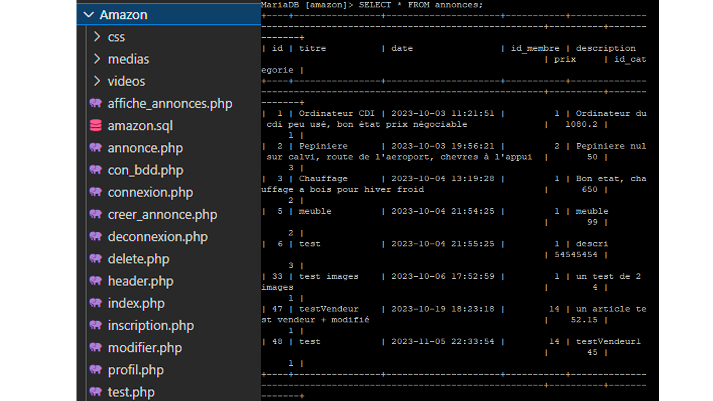Expand the medias folder chevron
This screenshot has width=713, height=401.
(x=97, y=59)
